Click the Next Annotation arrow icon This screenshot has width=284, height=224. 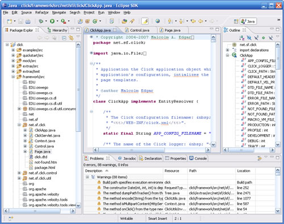[170, 21]
